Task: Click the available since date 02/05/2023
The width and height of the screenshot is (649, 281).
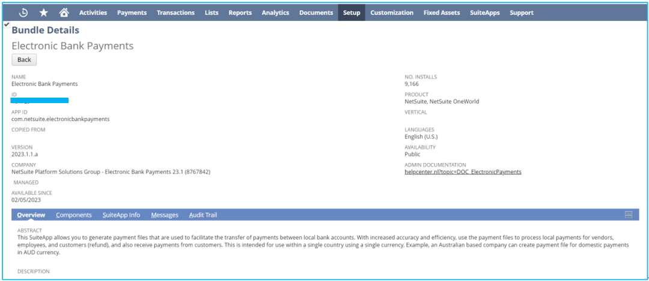Action: pos(26,200)
